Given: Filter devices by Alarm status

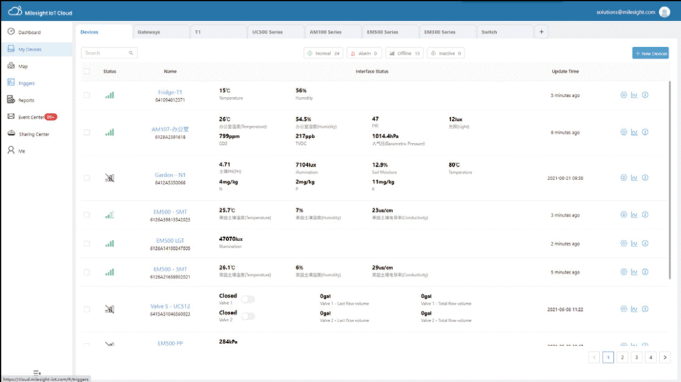Looking at the screenshot, I should click(x=364, y=53).
